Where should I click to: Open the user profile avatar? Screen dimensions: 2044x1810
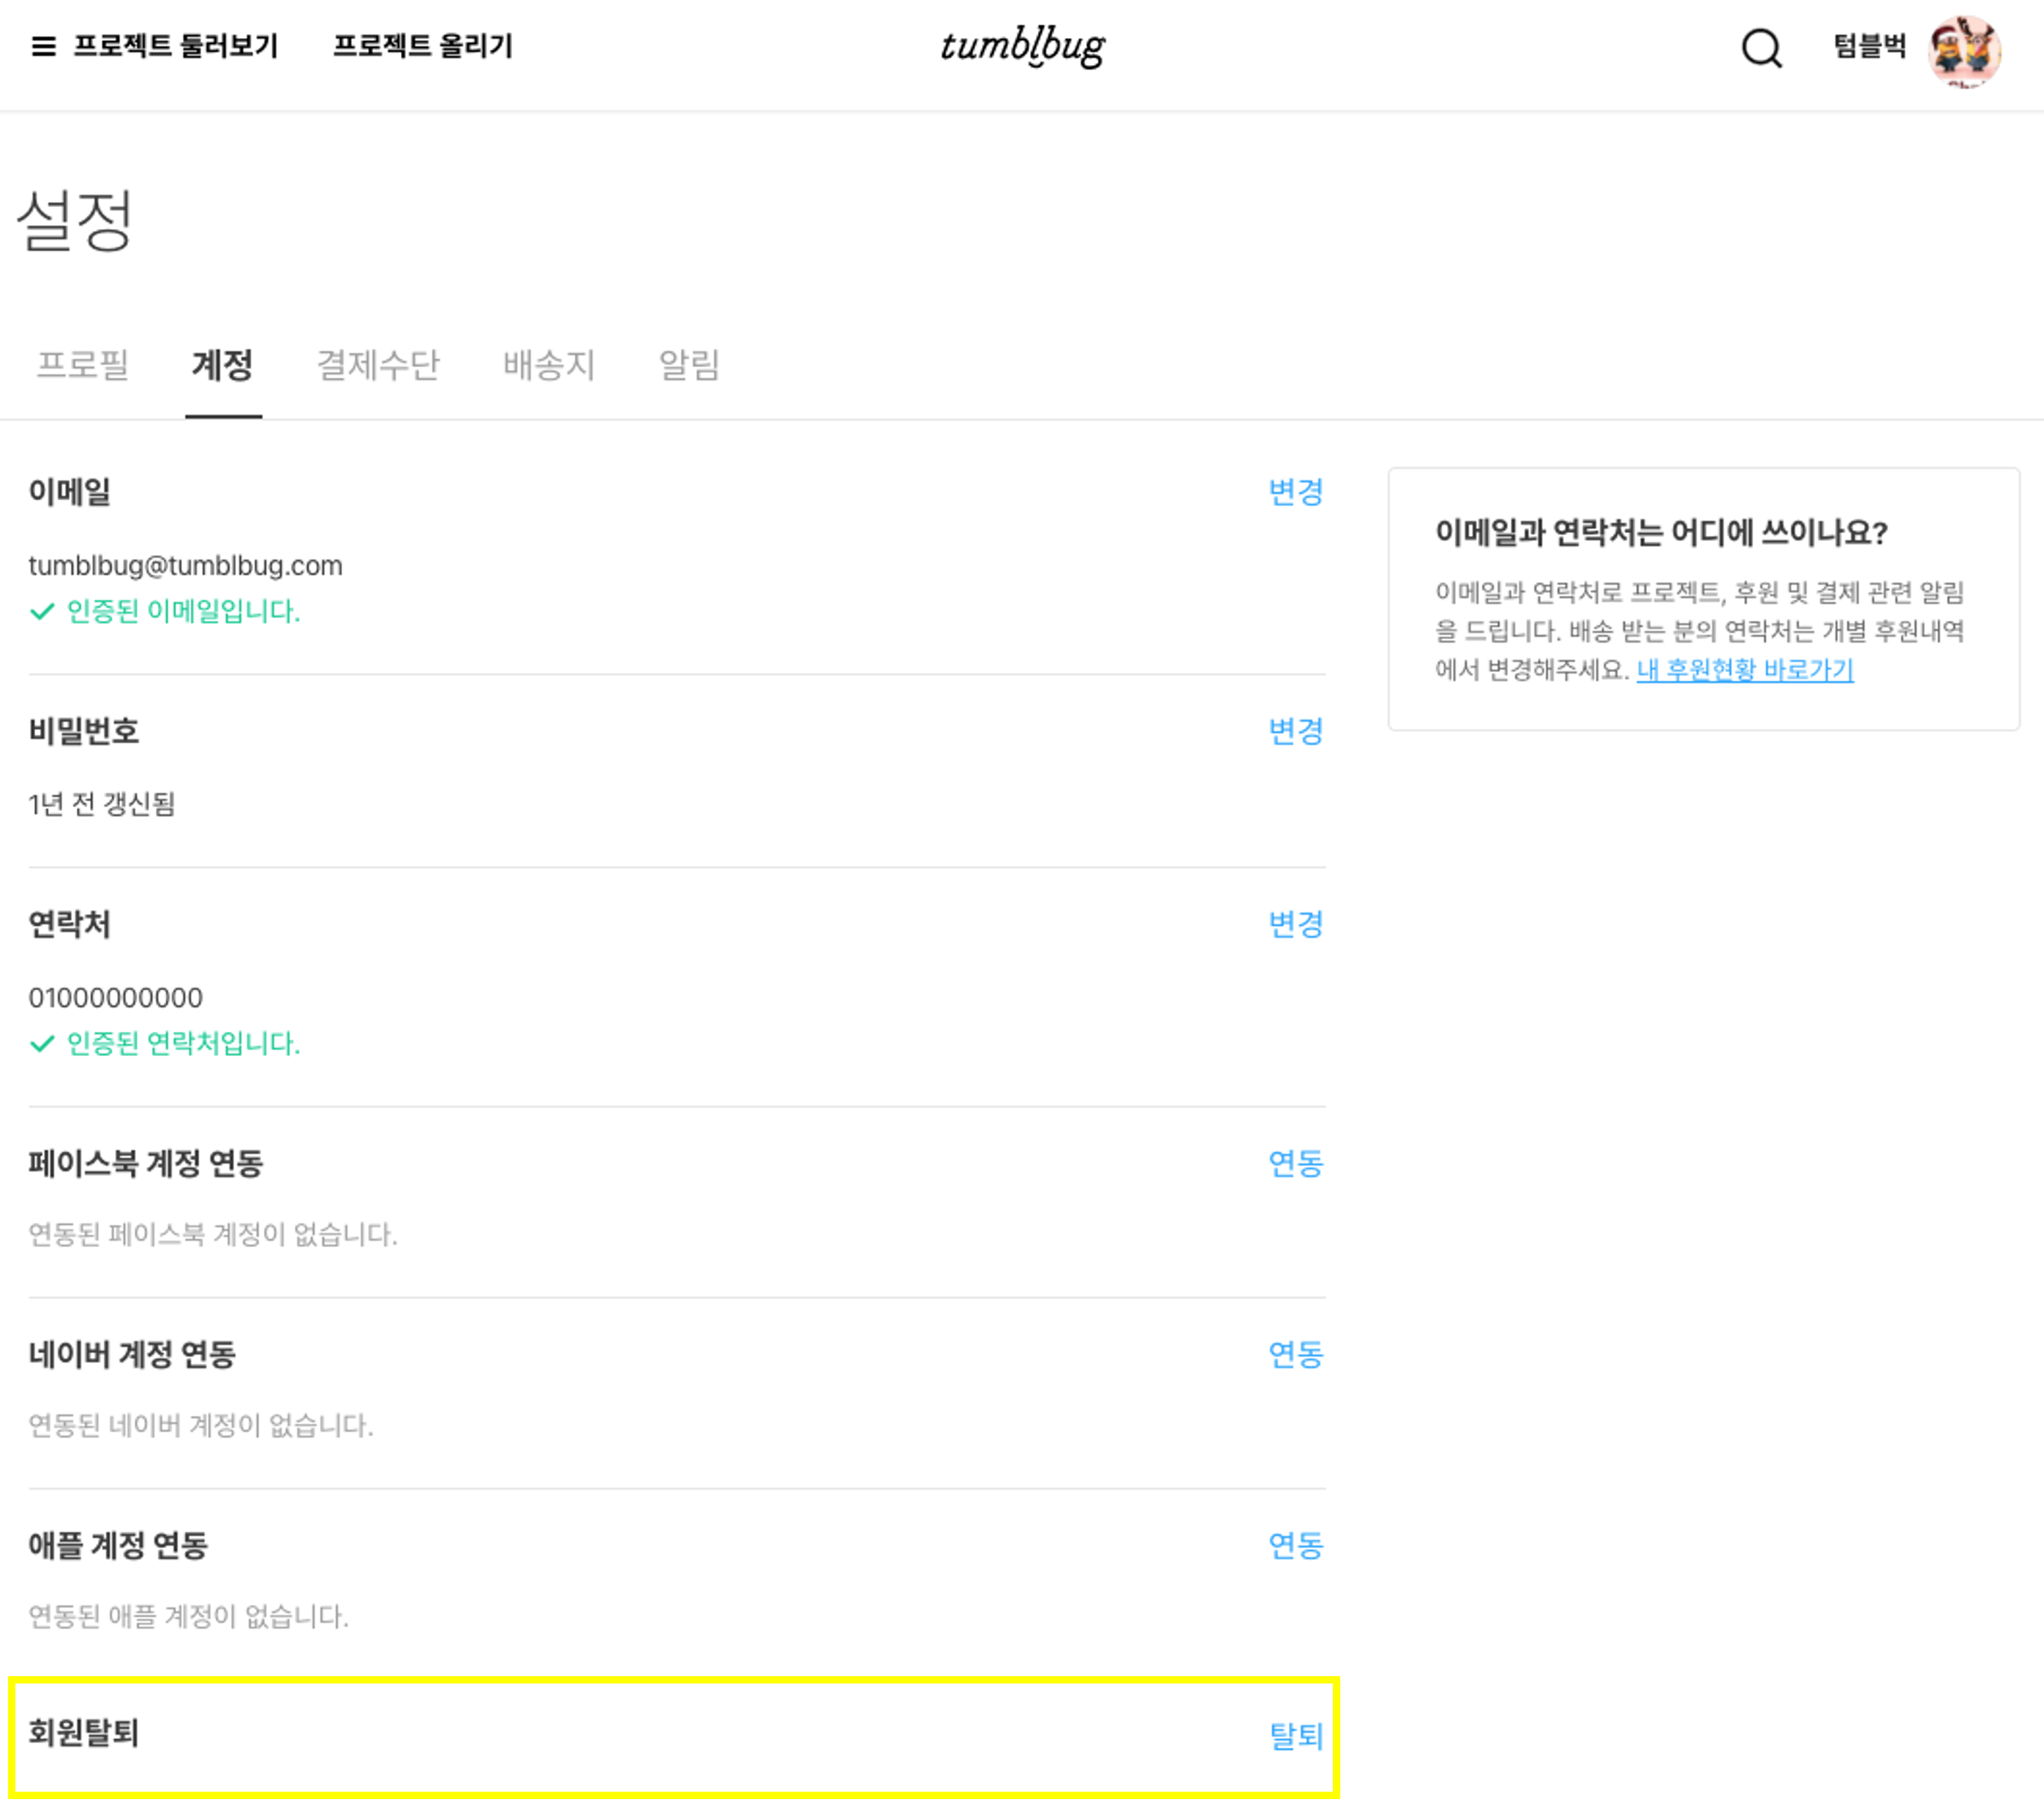(x=1964, y=50)
